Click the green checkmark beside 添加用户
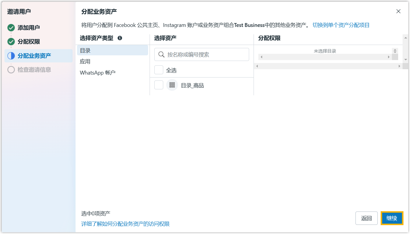Viewport: 410px width, 234px height. pos(11,28)
